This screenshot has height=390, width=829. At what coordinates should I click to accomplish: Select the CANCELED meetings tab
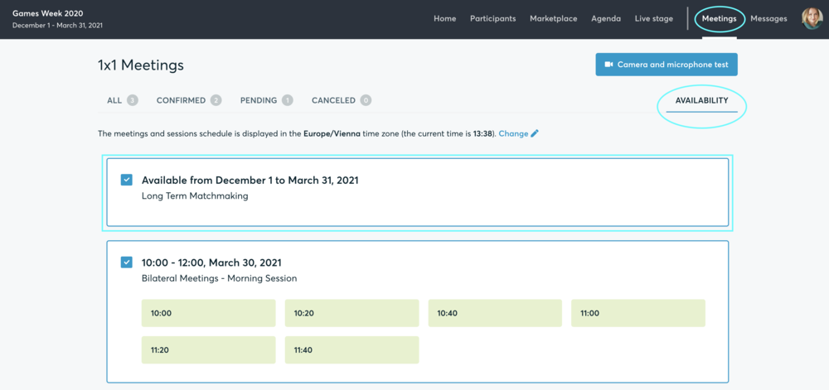coord(342,100)
